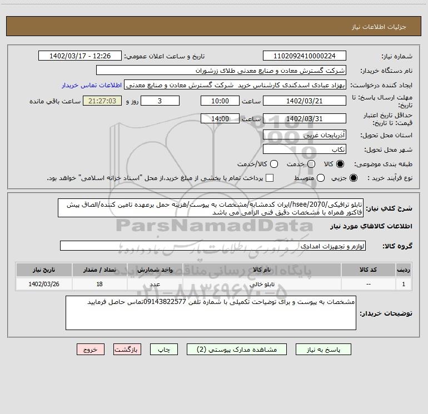Click the deadline time field 10:00
This screenshot has height=414, width=428.
coord(220,101)
